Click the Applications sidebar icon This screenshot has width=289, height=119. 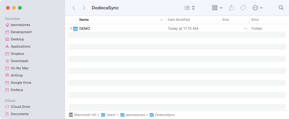point(7,46)
